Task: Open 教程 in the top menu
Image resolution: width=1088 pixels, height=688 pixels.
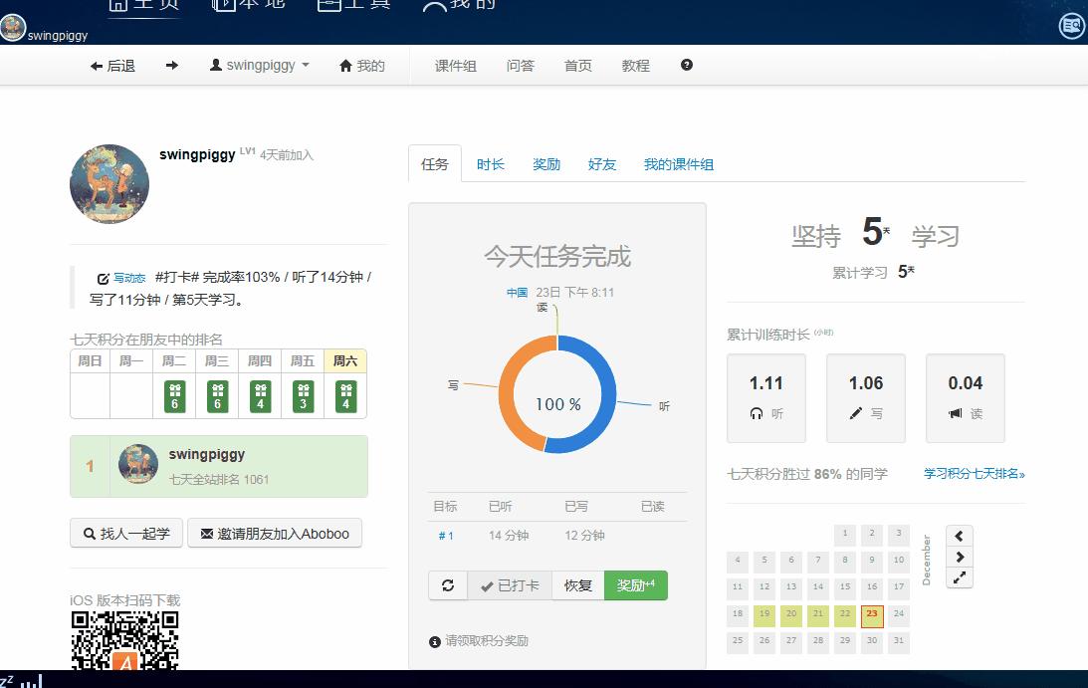Action: click(x=635, y=66)
